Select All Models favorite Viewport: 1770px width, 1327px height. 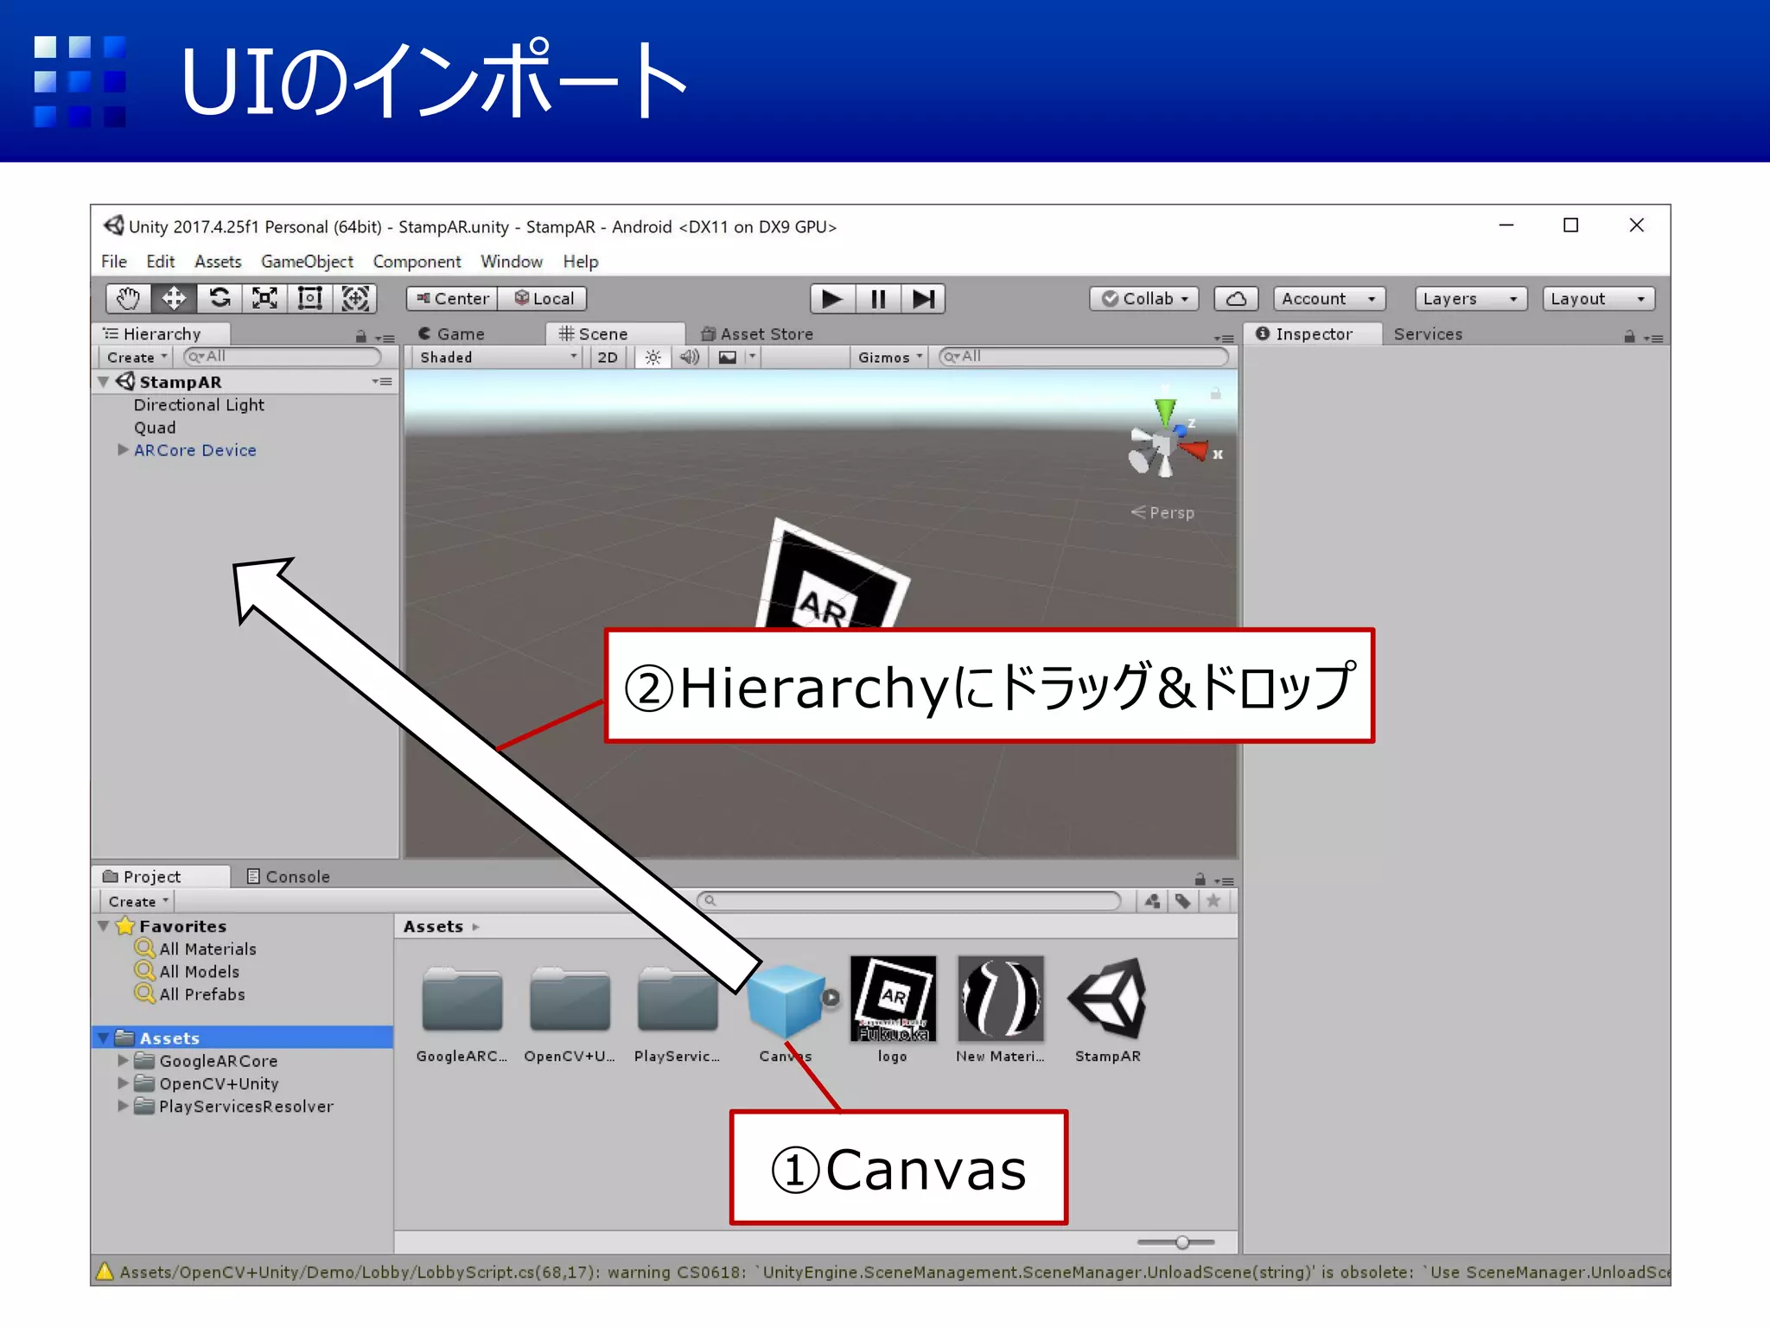(x=199, y=972)
